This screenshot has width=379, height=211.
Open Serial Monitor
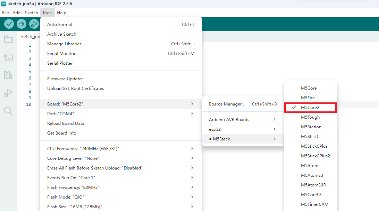point(121,53)
